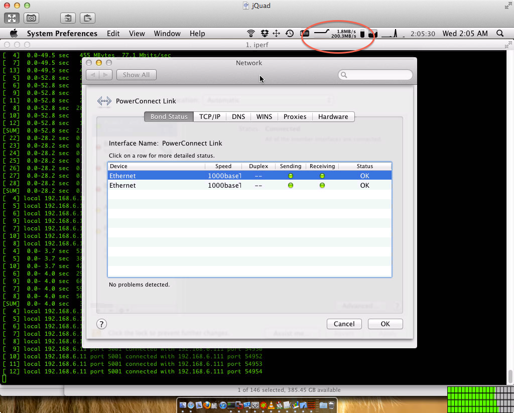Select the first Ethernet row (highlighted)
514x413 pixels.
(x=250, y=176)
